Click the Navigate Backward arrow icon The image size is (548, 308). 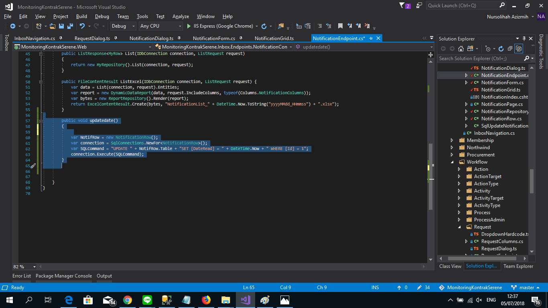point(13,26)
